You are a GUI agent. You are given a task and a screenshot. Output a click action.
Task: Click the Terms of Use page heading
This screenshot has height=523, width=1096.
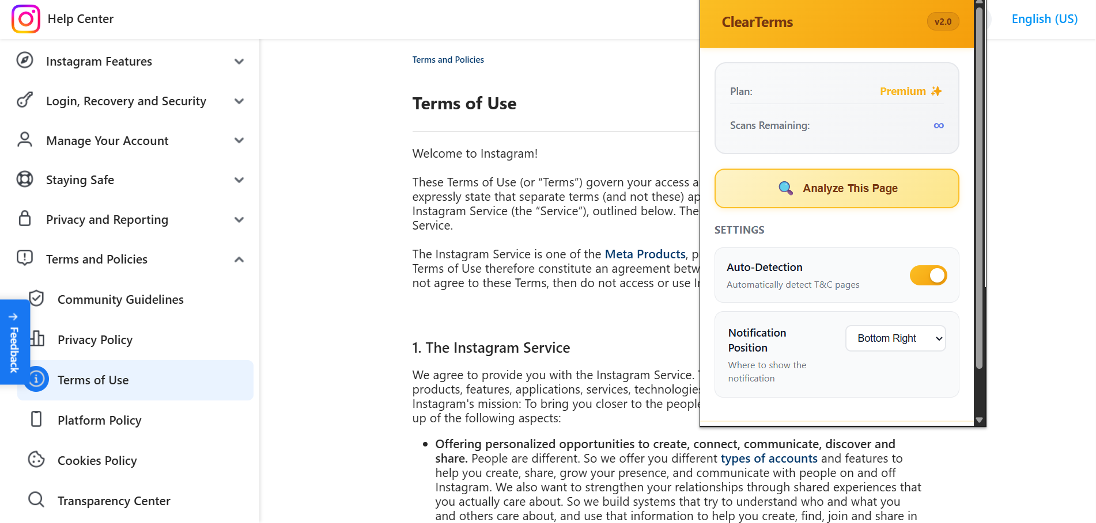pos(464,104)
